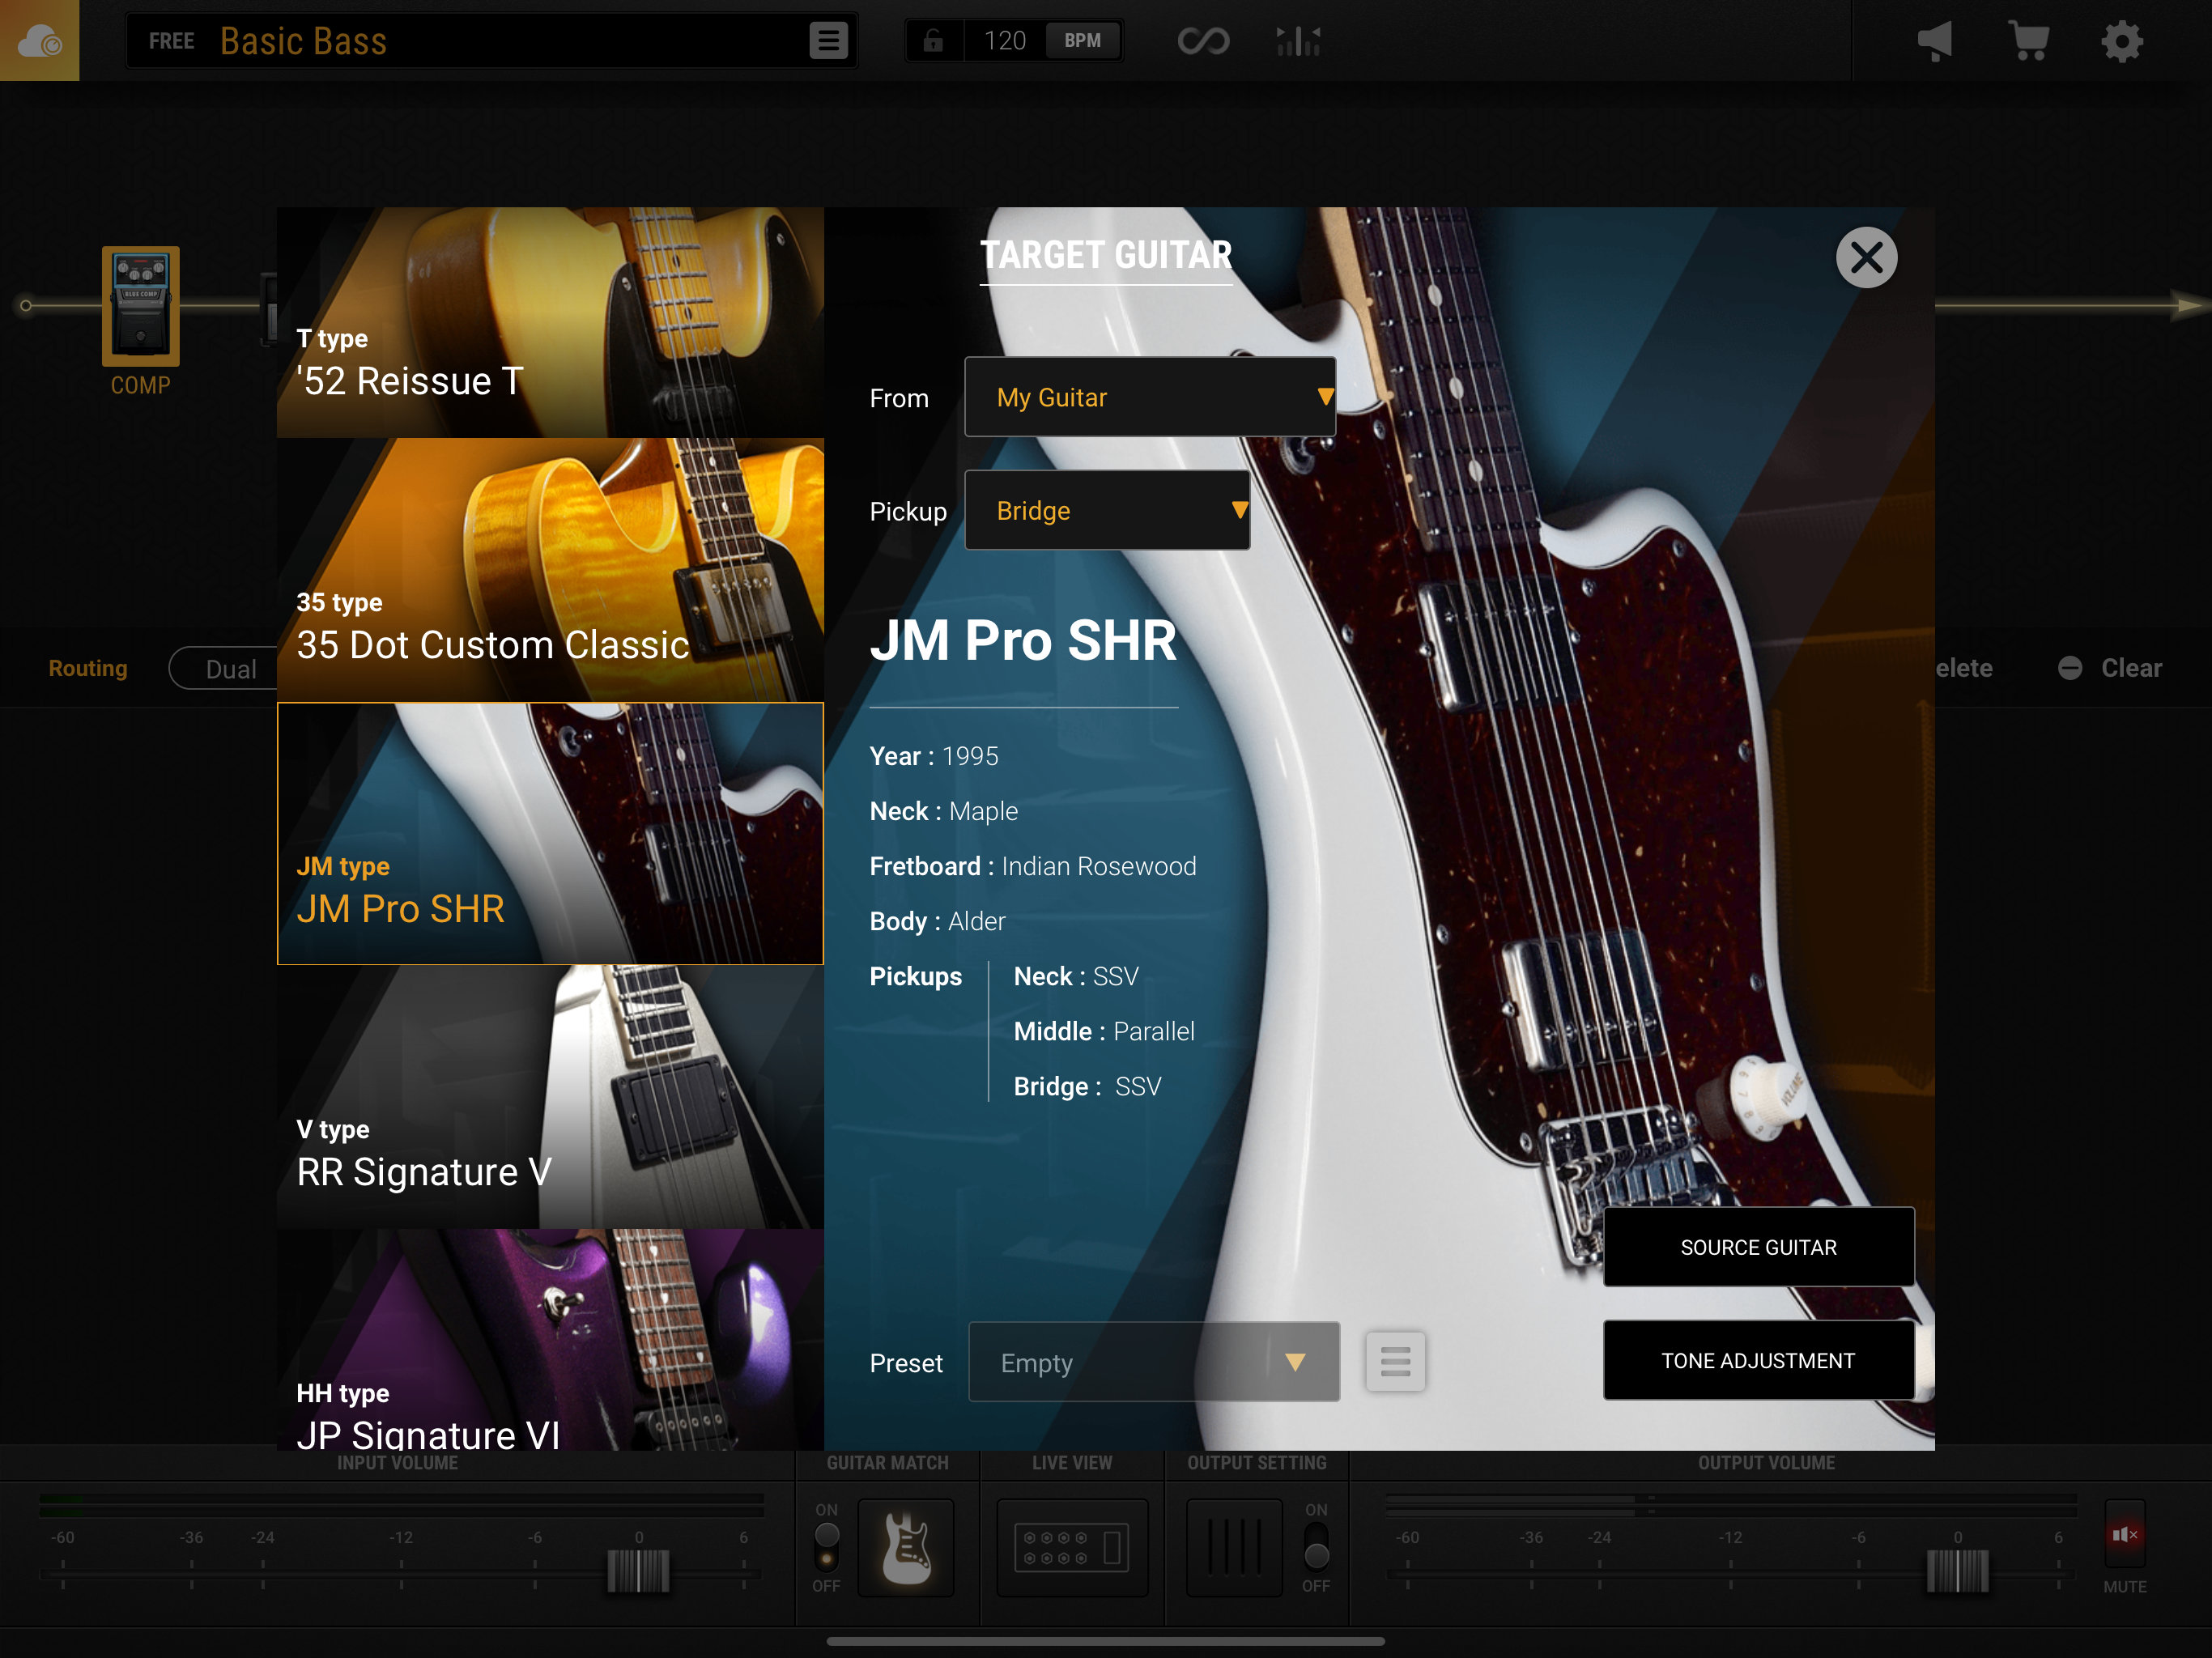Screen dimensions: 2212x1658
Task: Click the SOURCE GUITAR button
Action: coord(1758,1247)
